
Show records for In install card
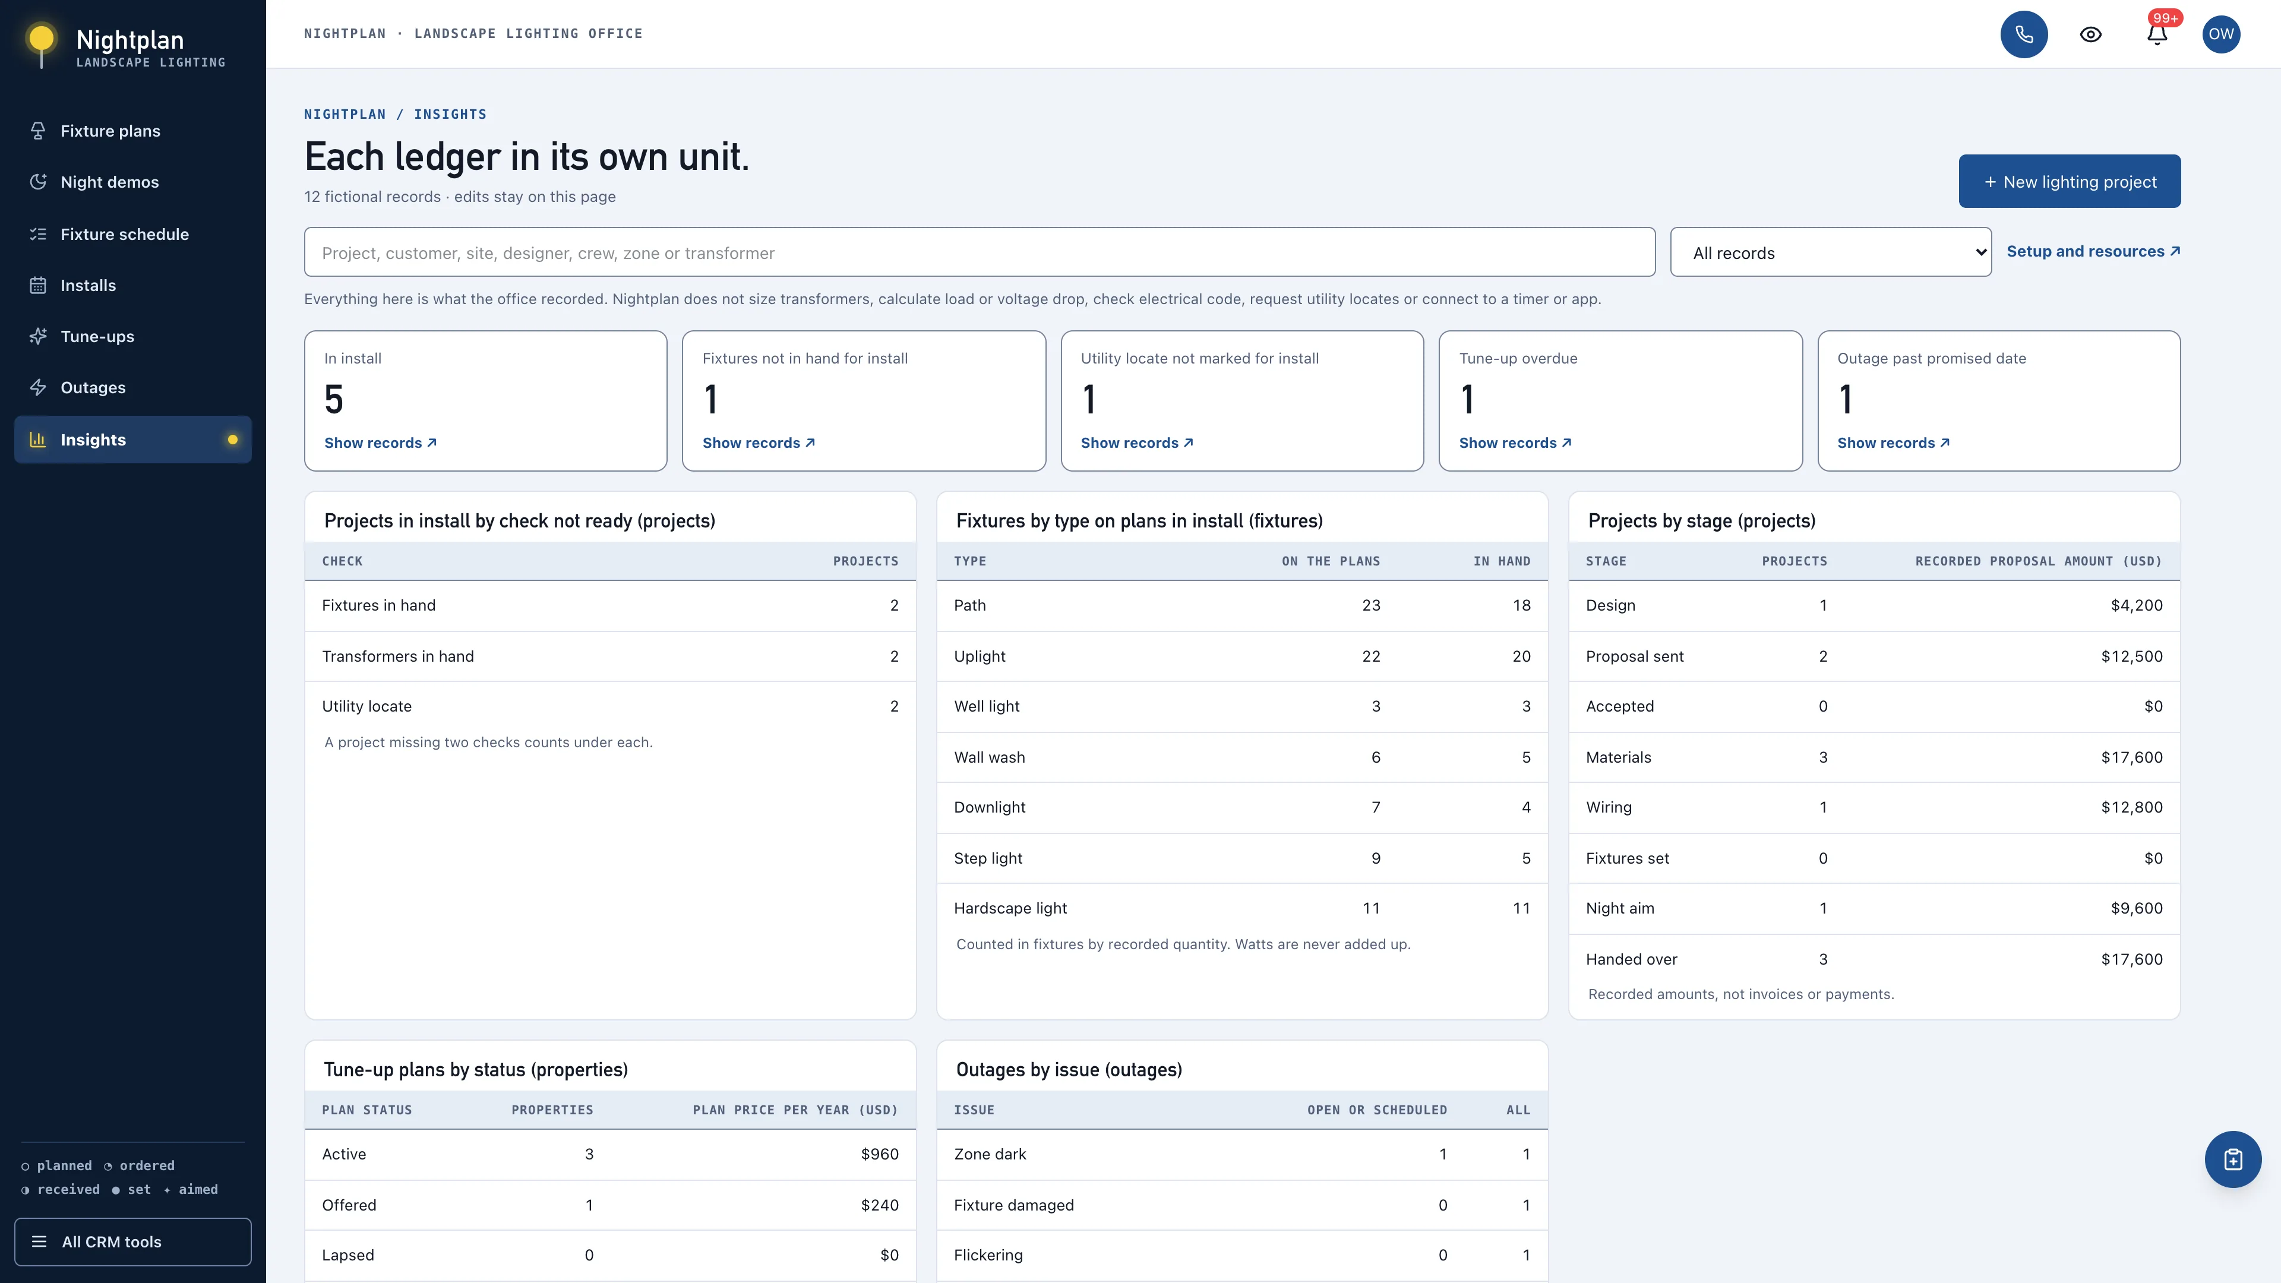pos(380,443)
